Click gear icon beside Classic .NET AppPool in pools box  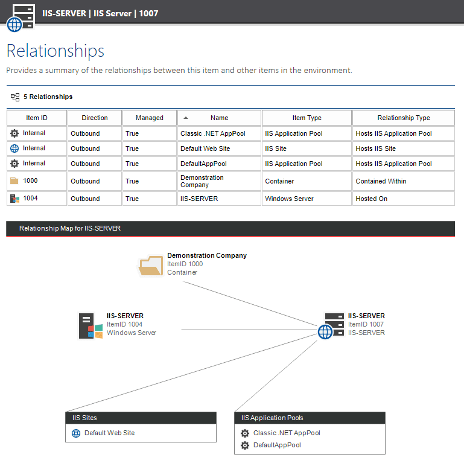tap(245, 433)
